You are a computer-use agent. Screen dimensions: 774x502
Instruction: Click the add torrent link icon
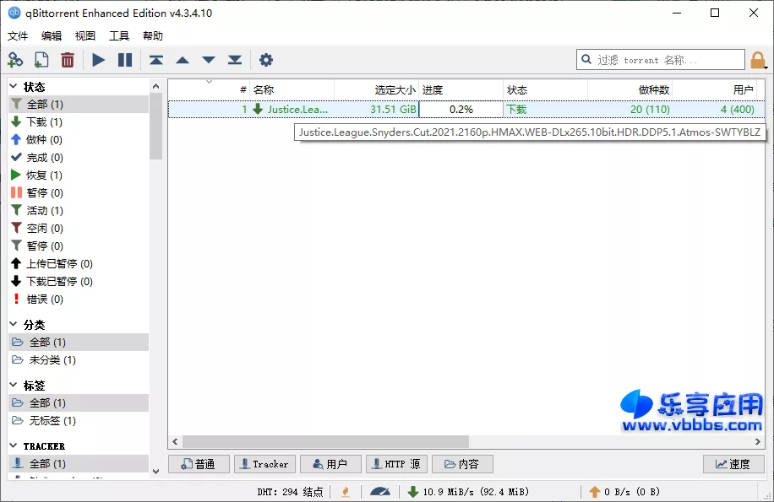pos(15,60)
